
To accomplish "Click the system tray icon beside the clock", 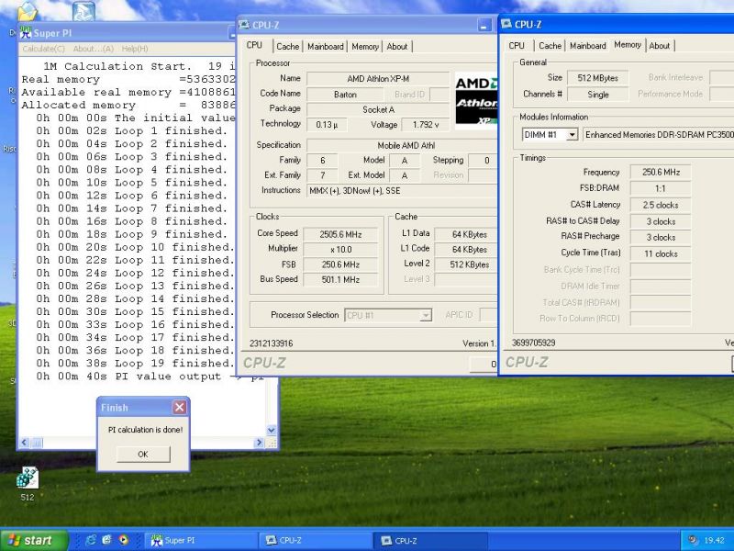I will click(694, 540).
